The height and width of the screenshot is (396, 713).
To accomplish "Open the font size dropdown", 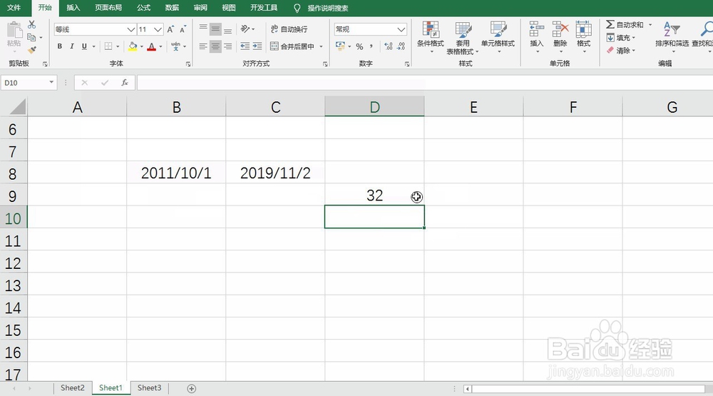I will [x=158, y=29].
